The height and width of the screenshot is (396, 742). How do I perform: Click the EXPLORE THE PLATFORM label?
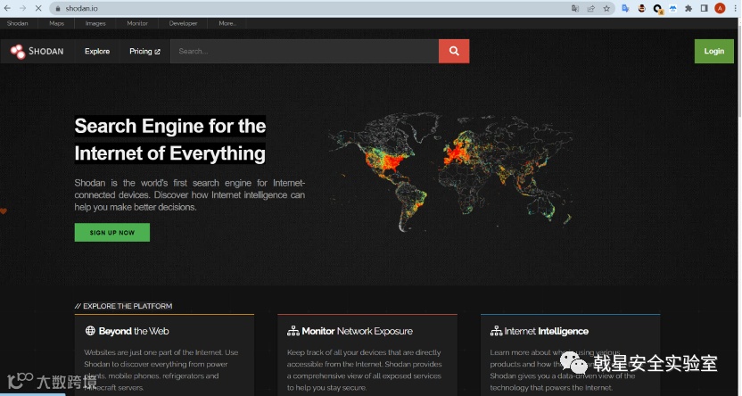pos(123,306)
